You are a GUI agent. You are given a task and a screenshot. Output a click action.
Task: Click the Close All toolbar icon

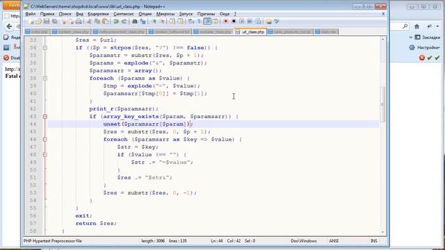(x=72, y=22)
